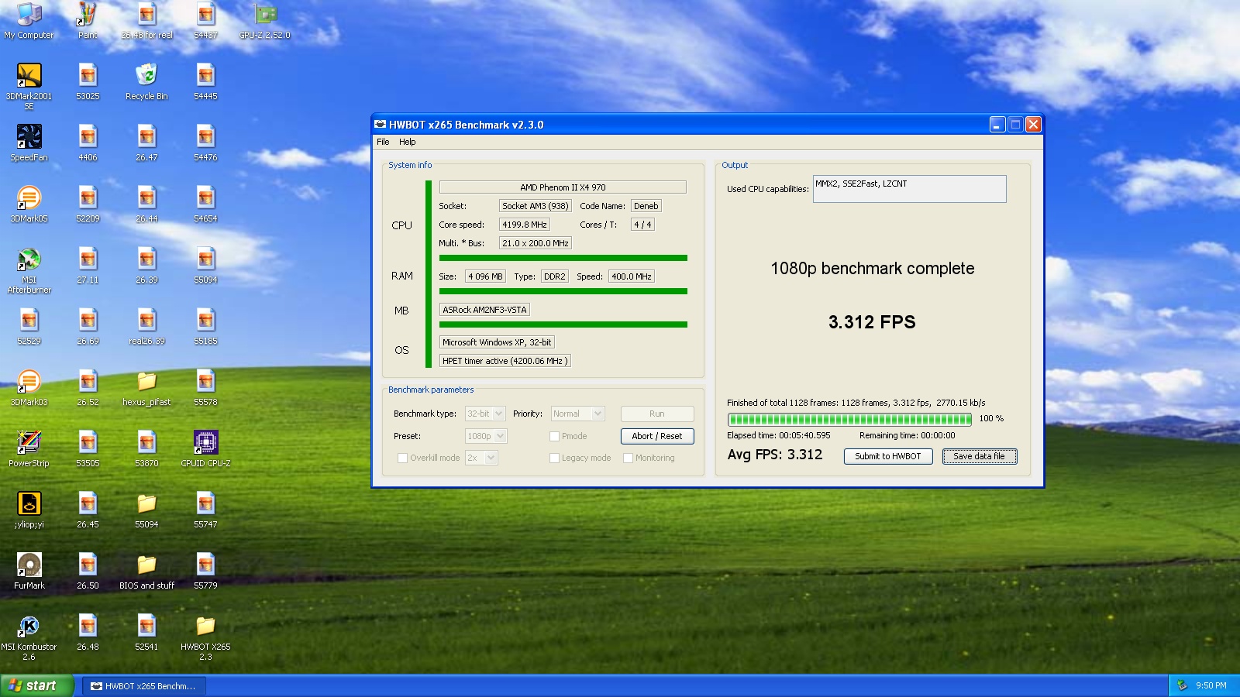Minimize the HWBOT x265 Benchmark window
The width and height of the screenshot is (1240, 697).
tap(997, 125)
